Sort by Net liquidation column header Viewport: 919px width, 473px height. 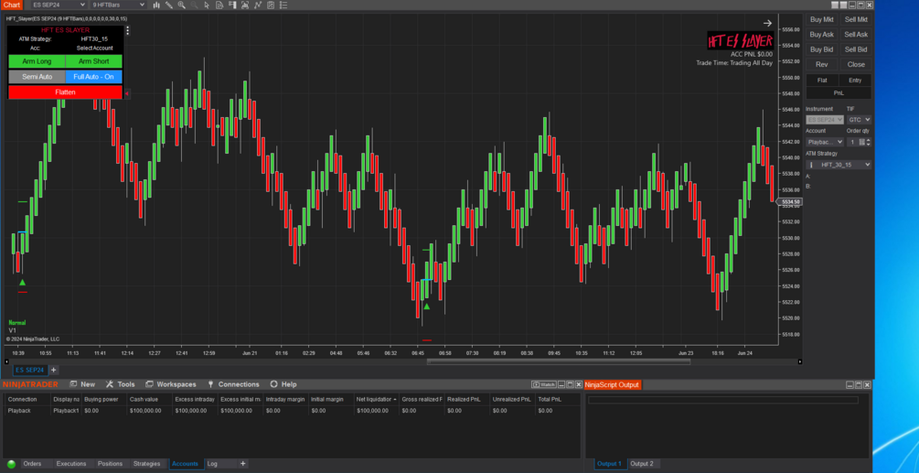coord(376,399)
